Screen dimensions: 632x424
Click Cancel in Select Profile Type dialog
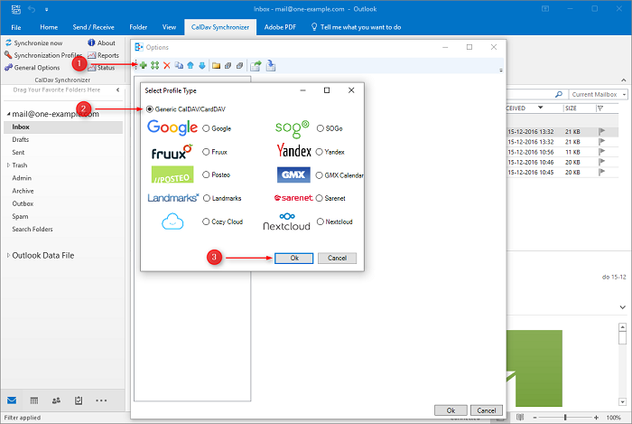(x=337, y=258)
